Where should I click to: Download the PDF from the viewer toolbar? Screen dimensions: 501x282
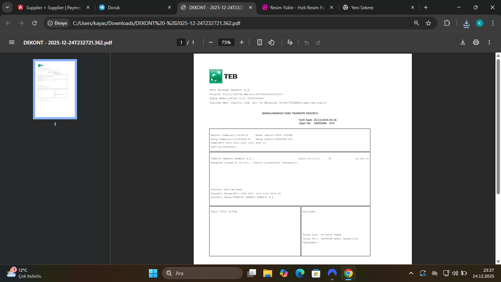[463, 42]
